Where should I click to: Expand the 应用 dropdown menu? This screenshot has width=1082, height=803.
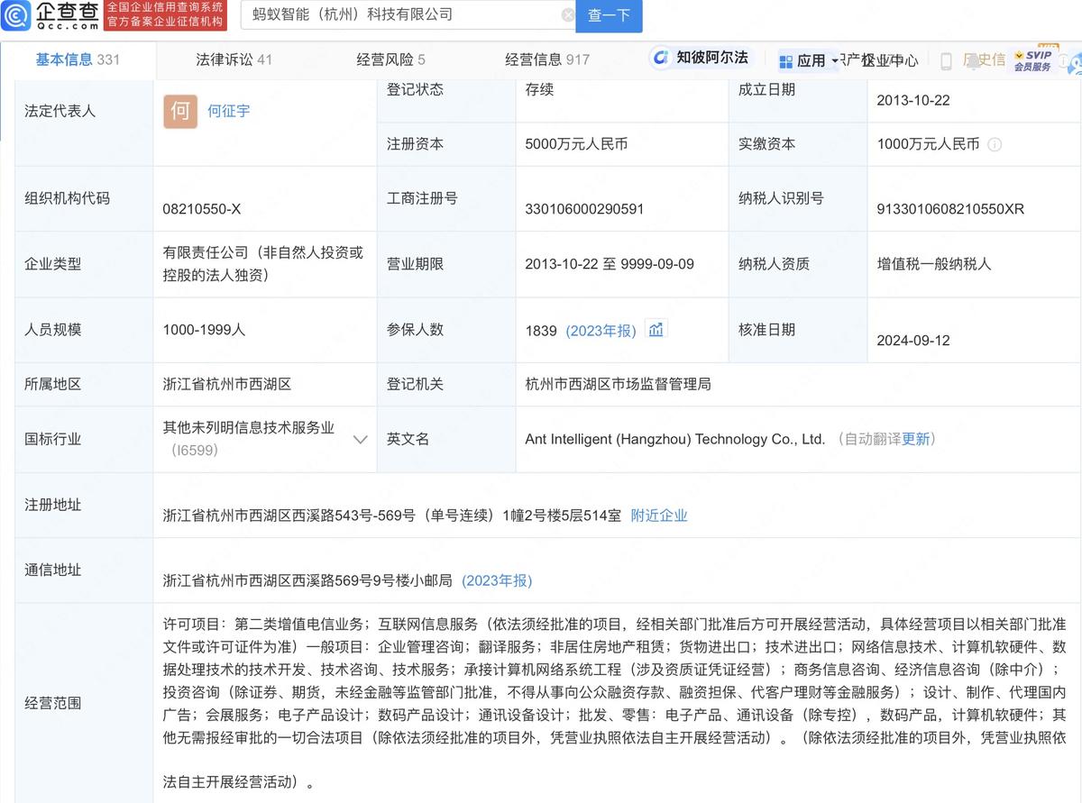810,60
